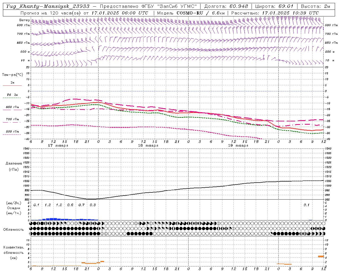Click the "17 января" date label

coord(58,146)
